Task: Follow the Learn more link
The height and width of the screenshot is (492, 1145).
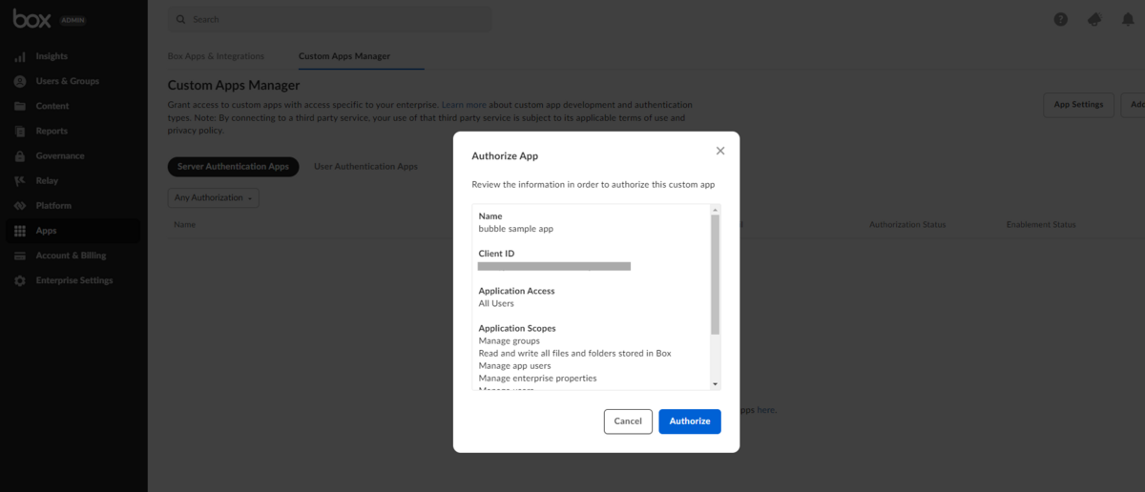Action: point(464,104)
